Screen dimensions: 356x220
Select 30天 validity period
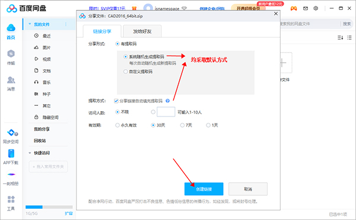pyautogui.click(x=153, y=125)
